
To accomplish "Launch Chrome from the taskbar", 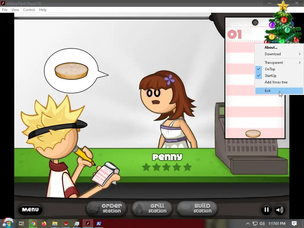I will click(x=33, y=224).
